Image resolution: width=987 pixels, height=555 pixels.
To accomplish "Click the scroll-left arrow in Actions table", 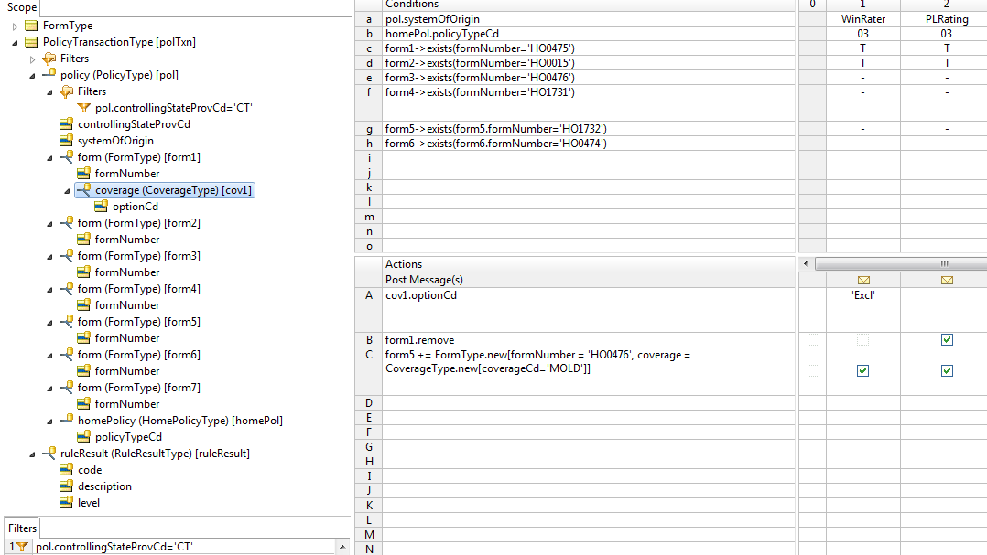I will tap(806, 264).
